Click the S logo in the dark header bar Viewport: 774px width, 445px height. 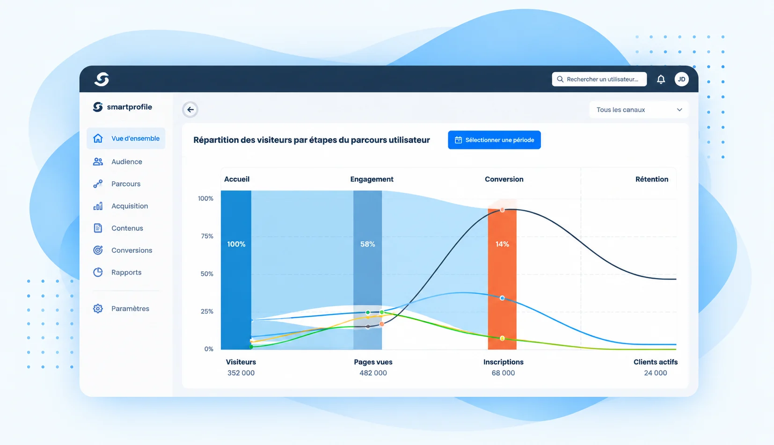(102, 79)
